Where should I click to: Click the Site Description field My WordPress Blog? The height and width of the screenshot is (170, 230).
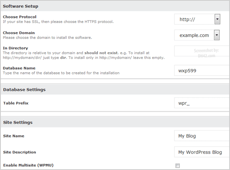coord(202,152)
